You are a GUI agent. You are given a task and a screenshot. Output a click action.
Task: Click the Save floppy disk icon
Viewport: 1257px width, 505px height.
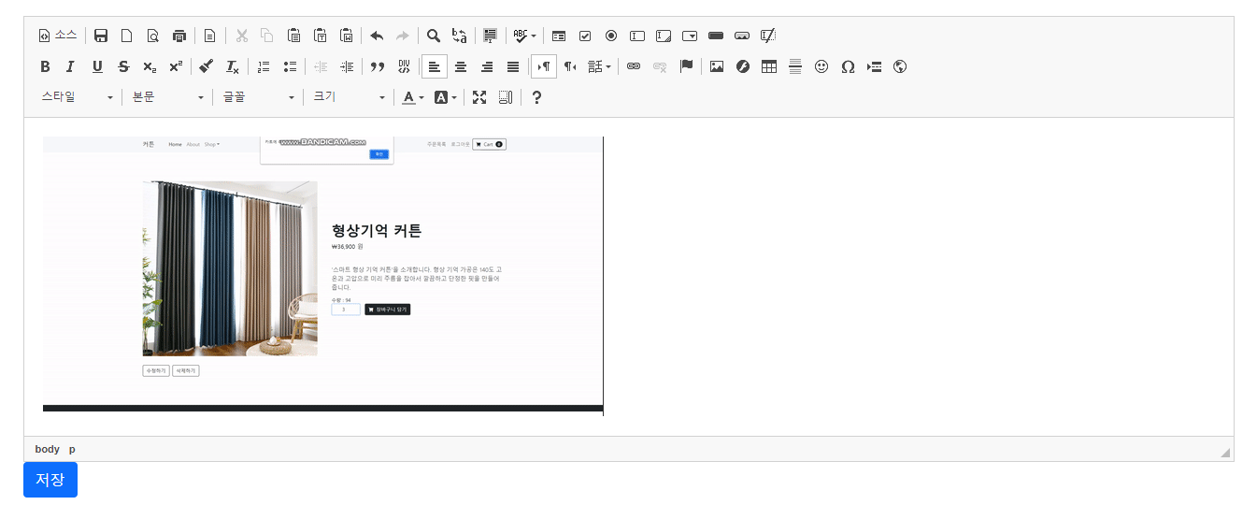pos(101,36)
